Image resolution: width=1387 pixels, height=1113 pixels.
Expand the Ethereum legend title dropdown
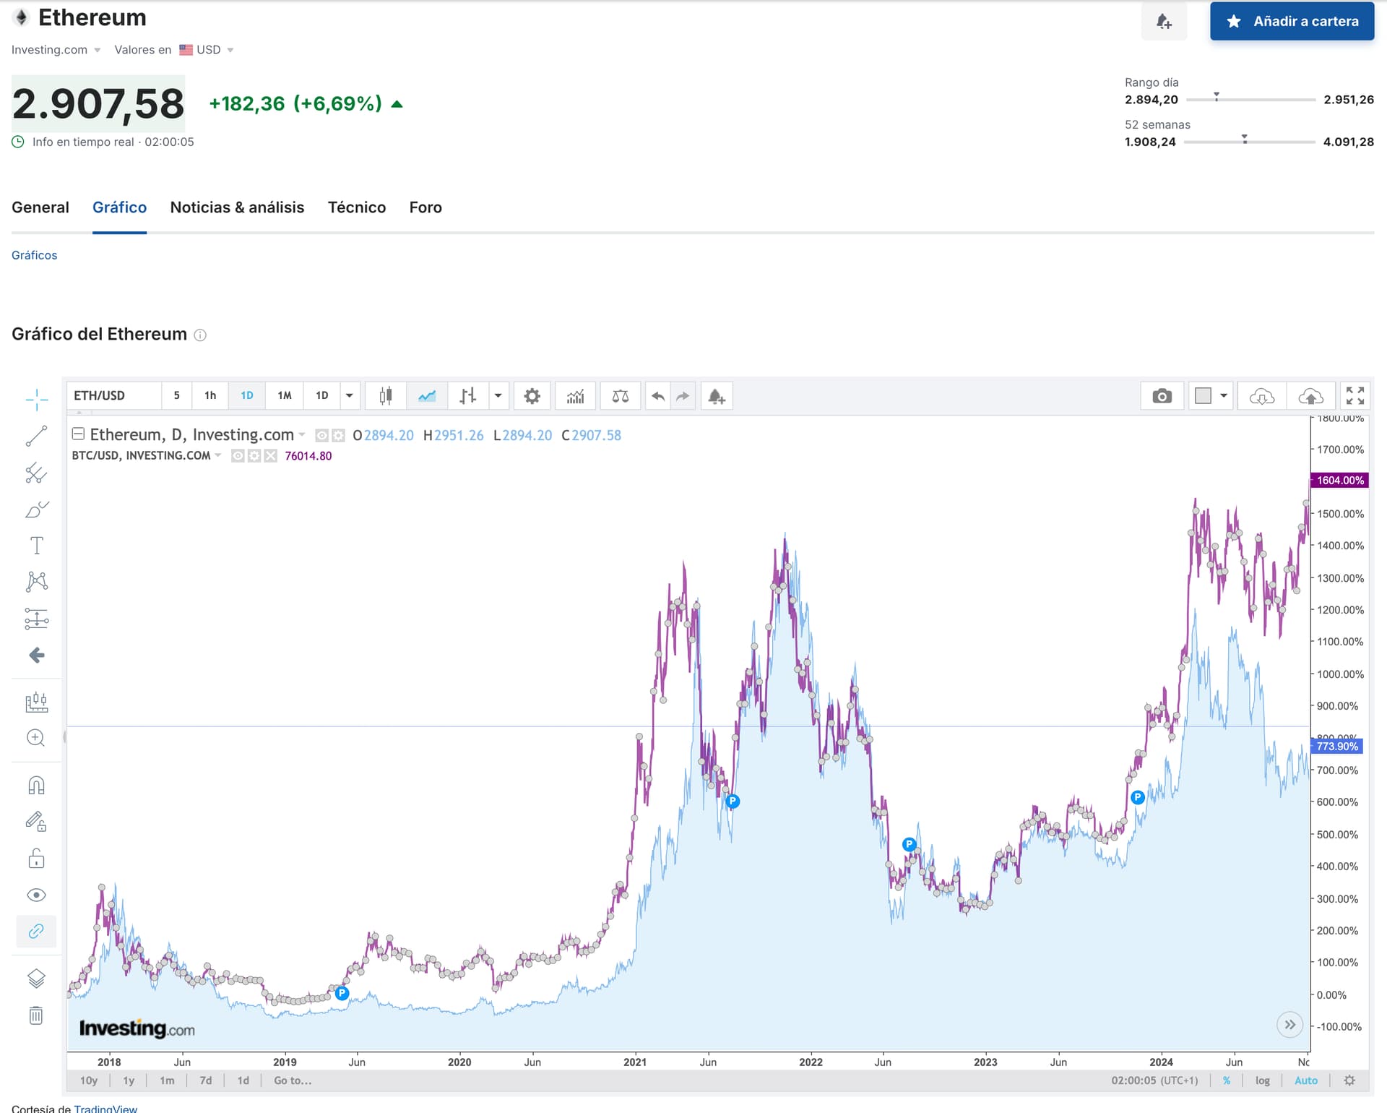coord(302,435)
